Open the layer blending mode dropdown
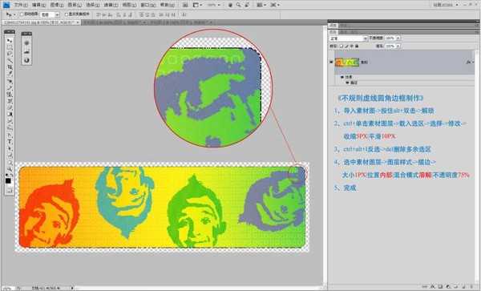Image resolution: width=481 pixels, height=291 pixels. point(349,38)
